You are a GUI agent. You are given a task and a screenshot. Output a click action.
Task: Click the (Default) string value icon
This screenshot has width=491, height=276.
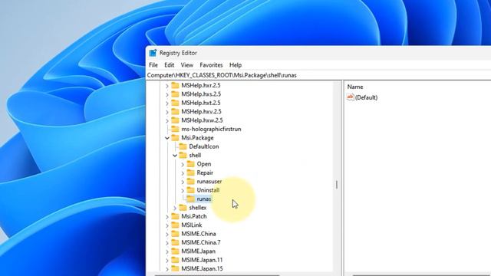pos(350,97)
